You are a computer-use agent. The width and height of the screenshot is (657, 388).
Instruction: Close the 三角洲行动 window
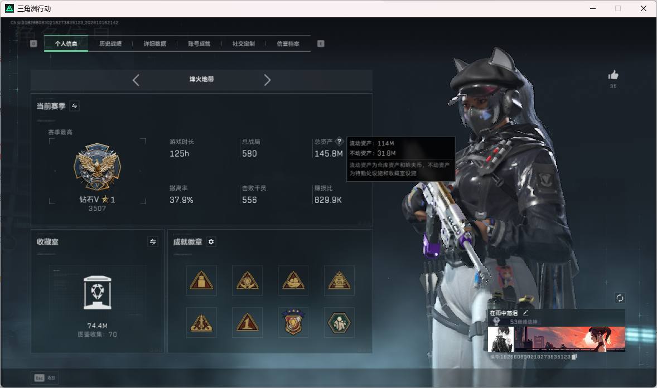tap(644, 8)
